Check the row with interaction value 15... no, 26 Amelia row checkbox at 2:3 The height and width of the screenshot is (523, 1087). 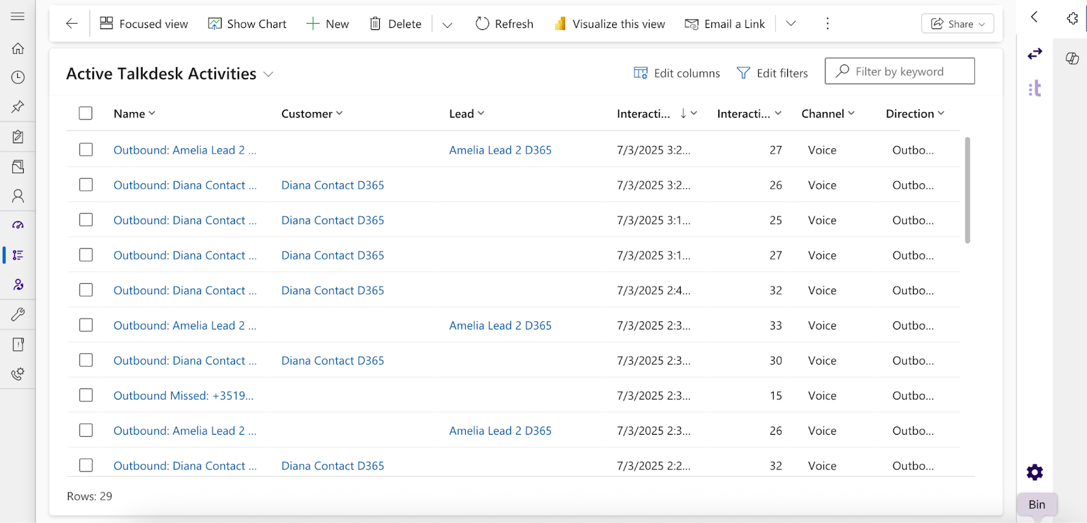(x=86, y=431)
